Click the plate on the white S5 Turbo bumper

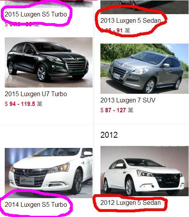(x=27, y=181)
